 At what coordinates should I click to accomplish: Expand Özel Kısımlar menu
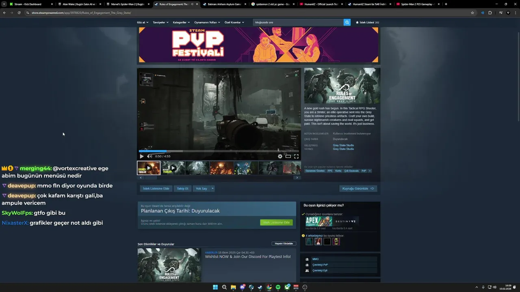[234, 22]
